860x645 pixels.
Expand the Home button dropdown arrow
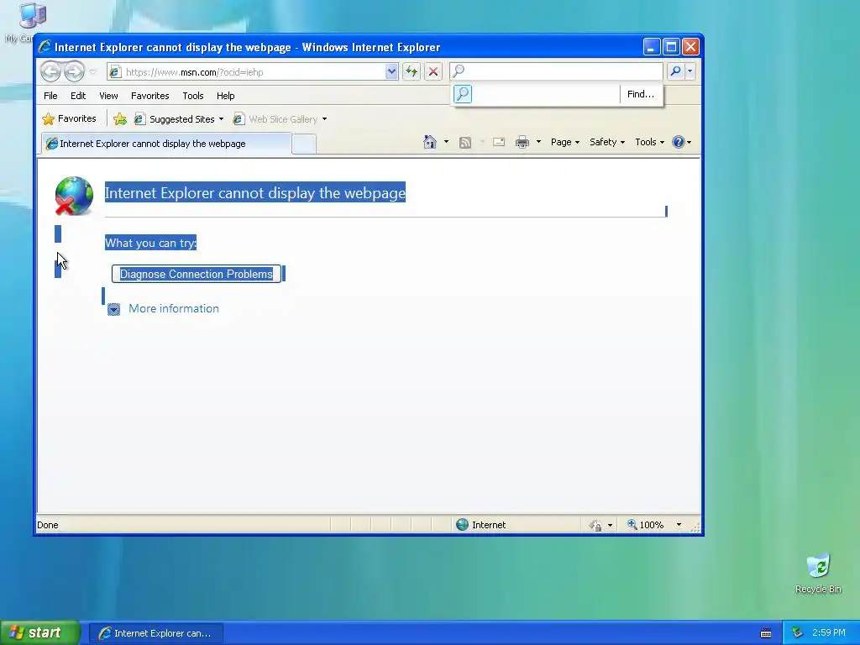coord(446,142)
